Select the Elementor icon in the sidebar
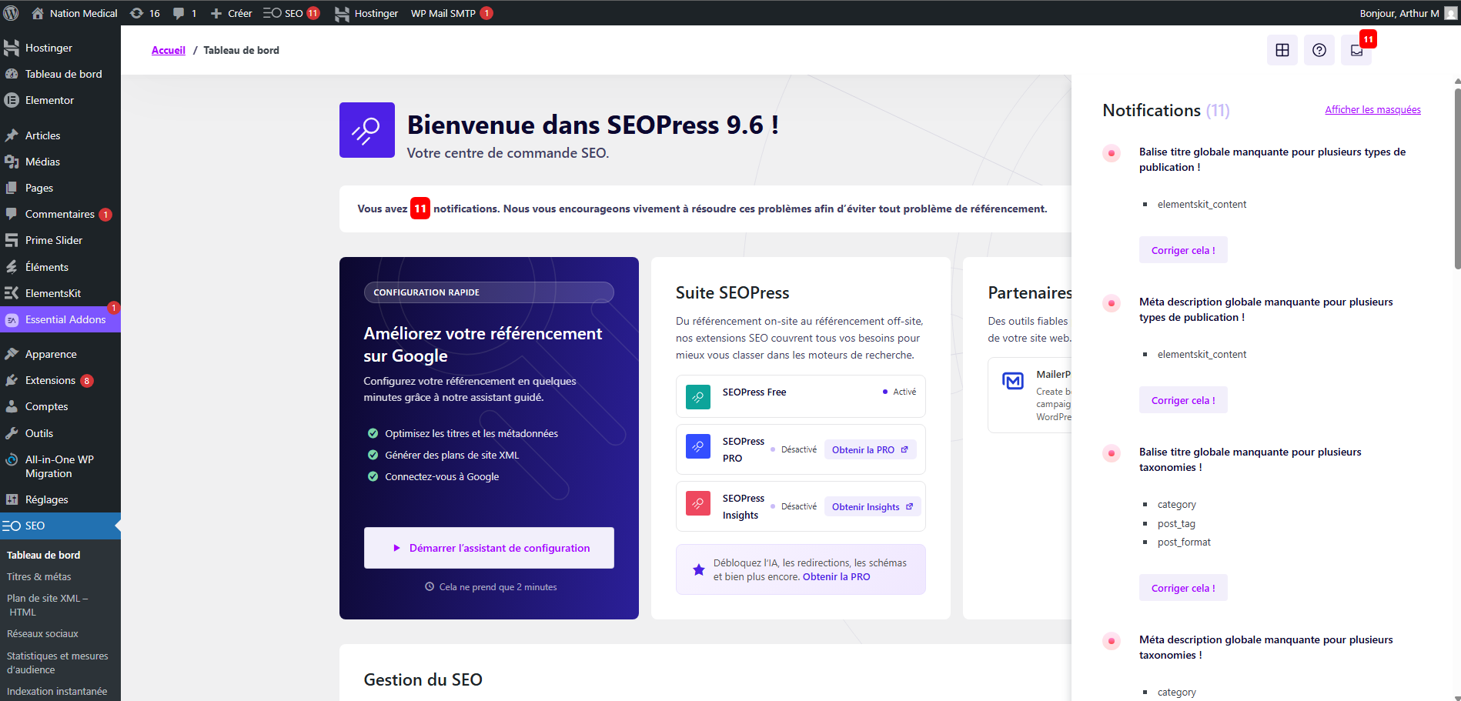 12,100
